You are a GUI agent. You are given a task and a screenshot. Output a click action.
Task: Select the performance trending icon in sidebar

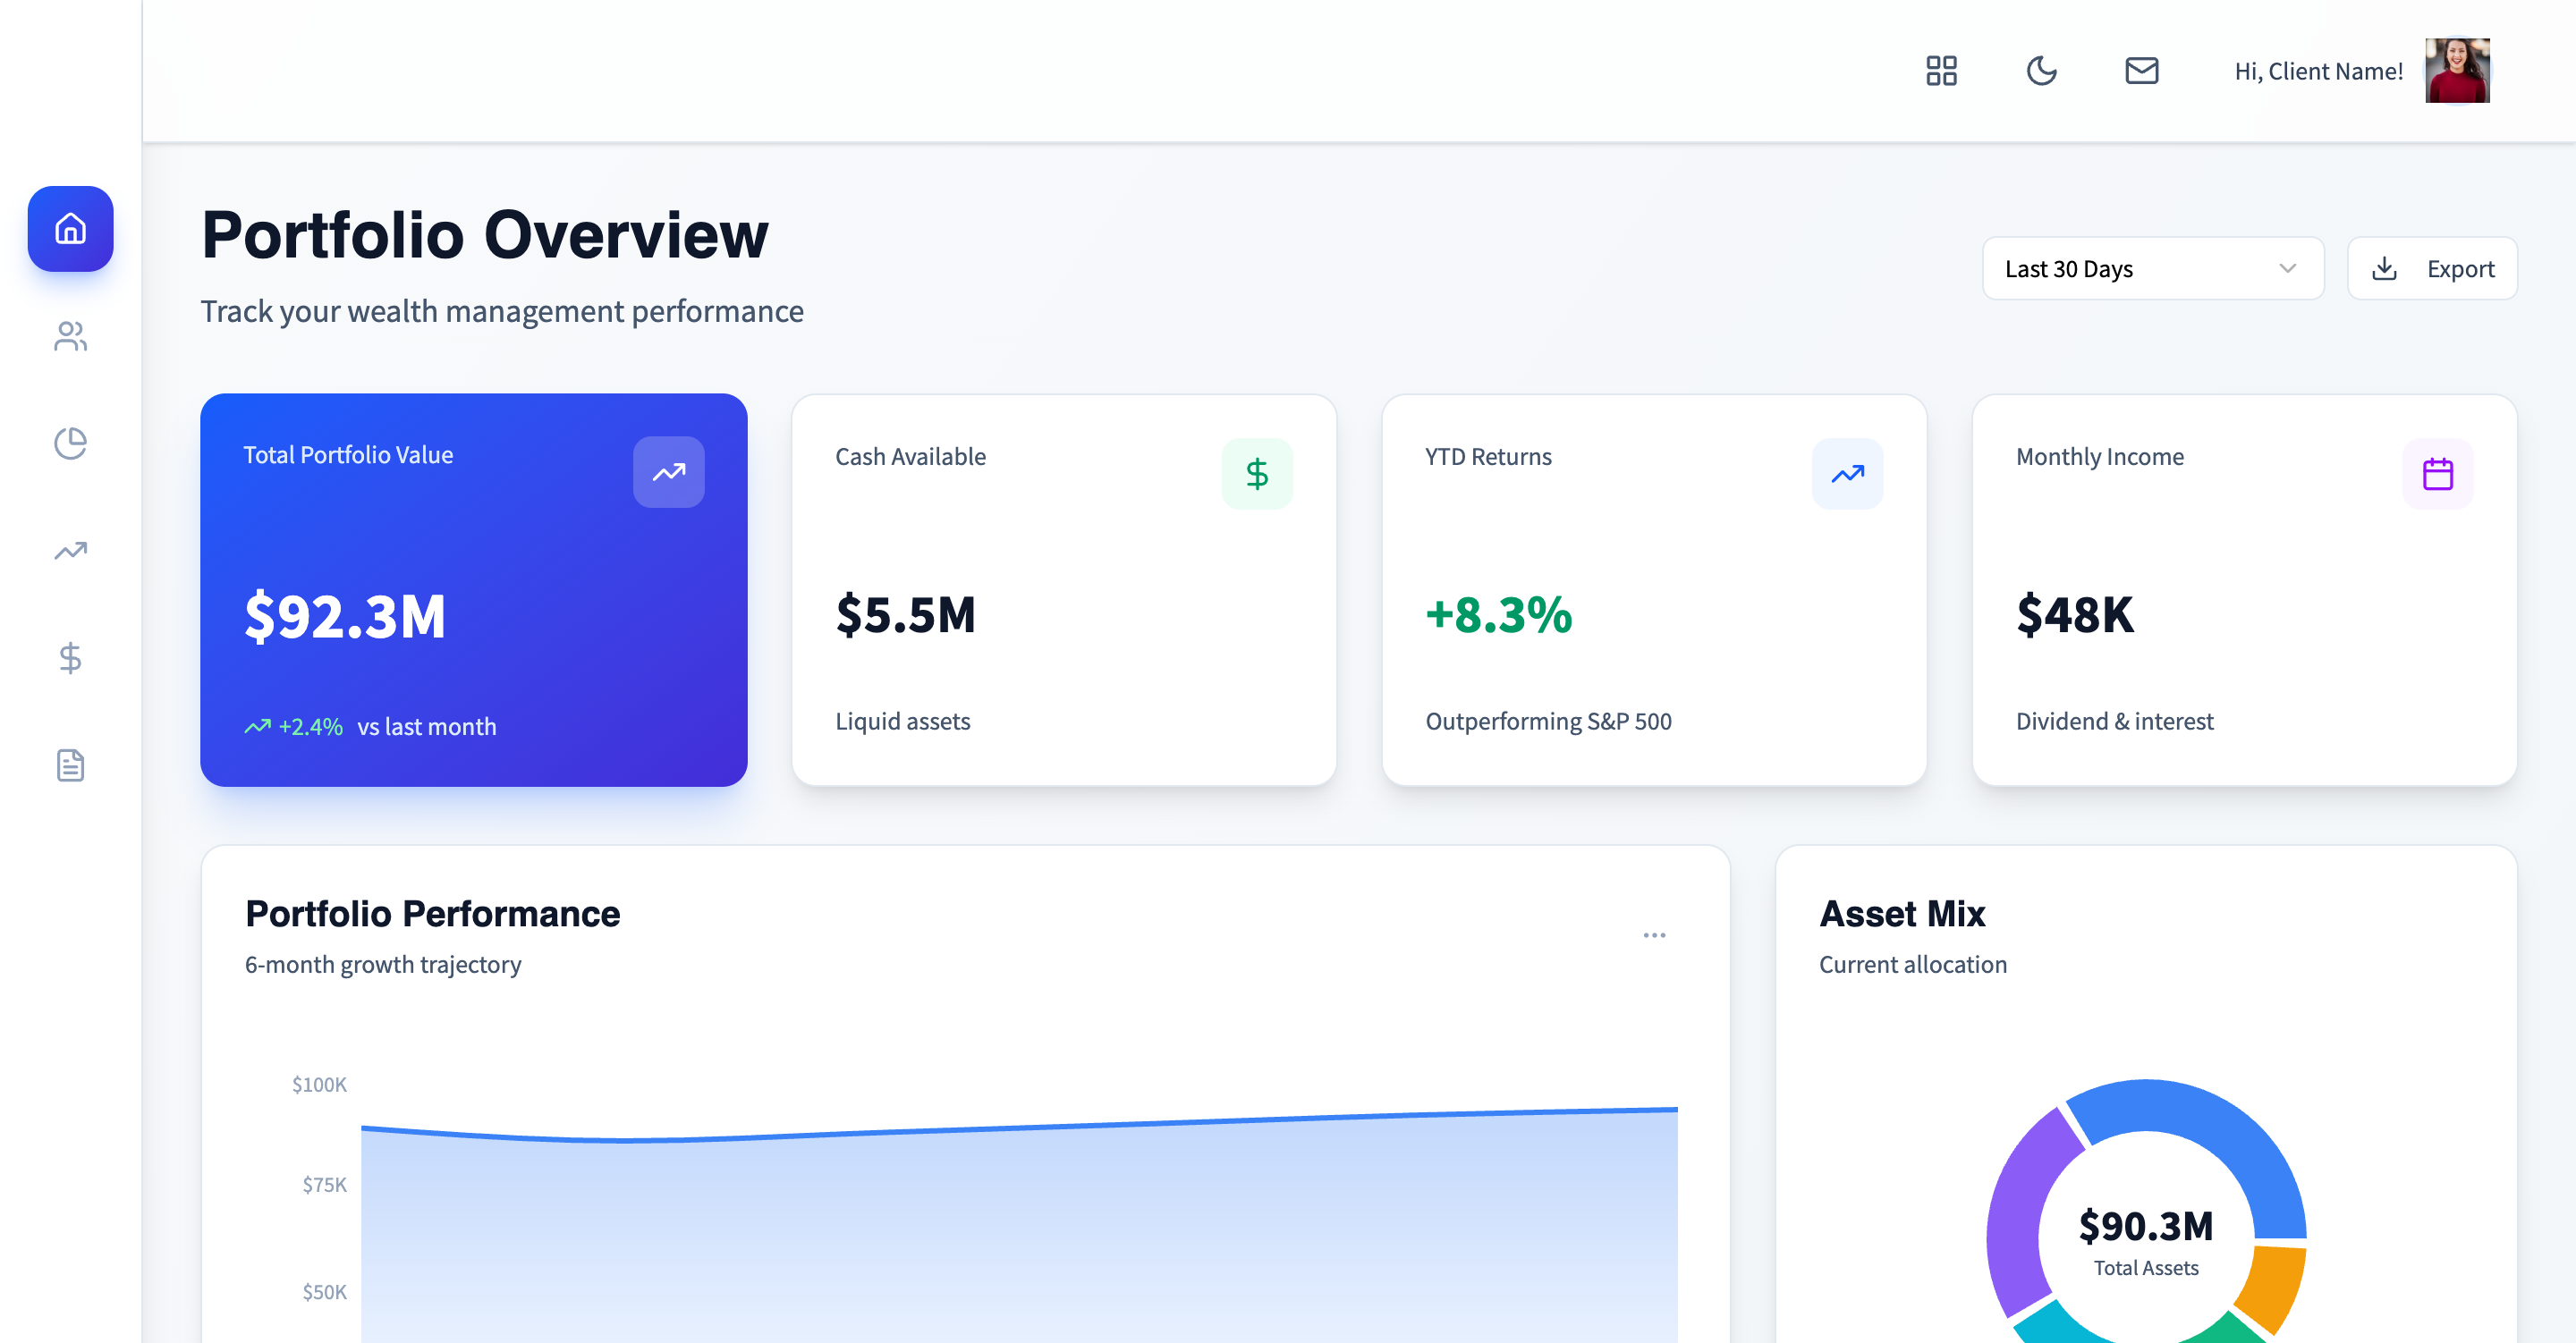70,551
